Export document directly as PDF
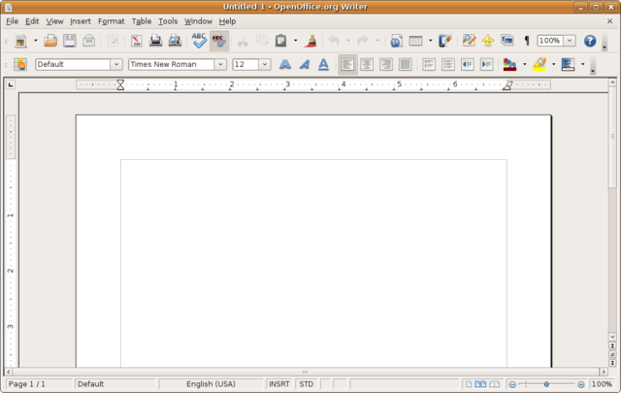Screen dimensions: 621x393 coord(134,41)
